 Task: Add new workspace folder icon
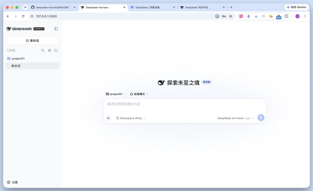pyautogui.click(x=56, y=51)
